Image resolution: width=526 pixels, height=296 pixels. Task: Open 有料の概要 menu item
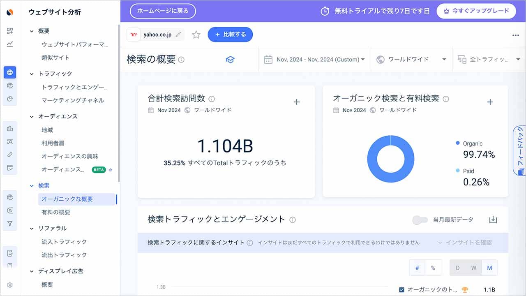point(56,212)
